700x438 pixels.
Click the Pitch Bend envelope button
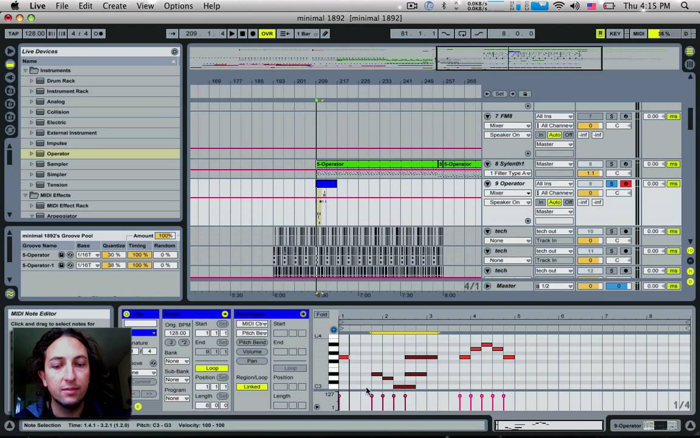[x=252, y=342]
